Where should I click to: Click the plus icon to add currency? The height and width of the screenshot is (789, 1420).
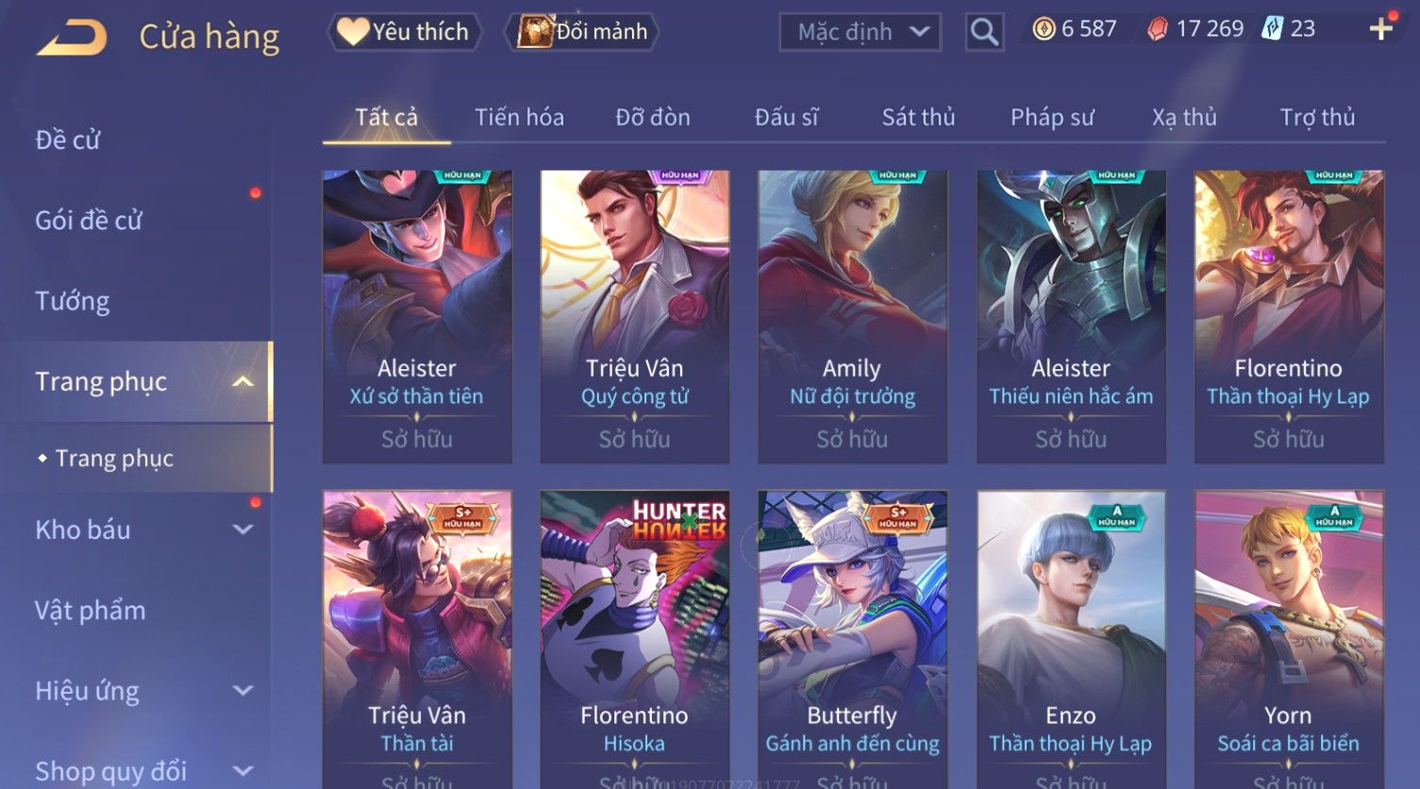pos(1381,28)
